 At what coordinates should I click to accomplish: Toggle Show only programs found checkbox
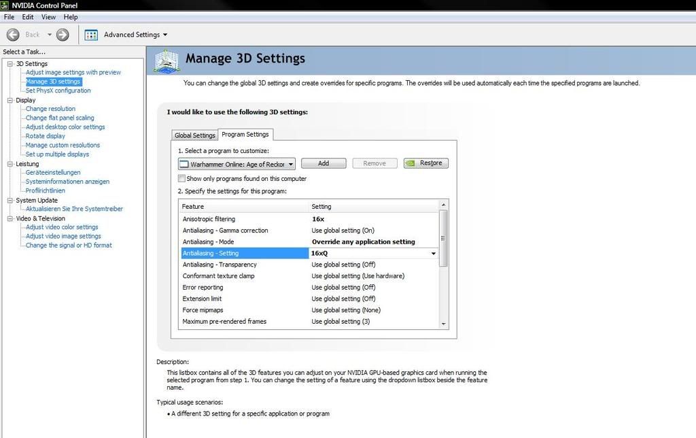click(x=181, y=179)
